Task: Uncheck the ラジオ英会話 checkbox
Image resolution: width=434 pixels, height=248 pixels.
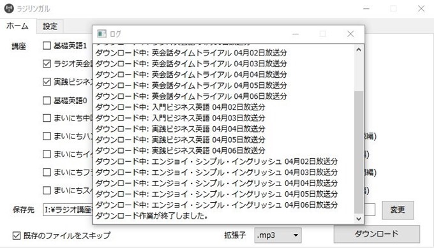Action: click(x=47, y=64)
